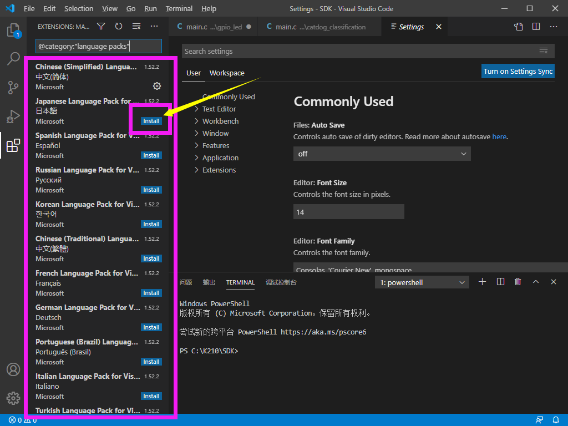Install Korean Language Pack
Image resolution: width=568 pixels, height=426 pixels.
pos(151,224)
